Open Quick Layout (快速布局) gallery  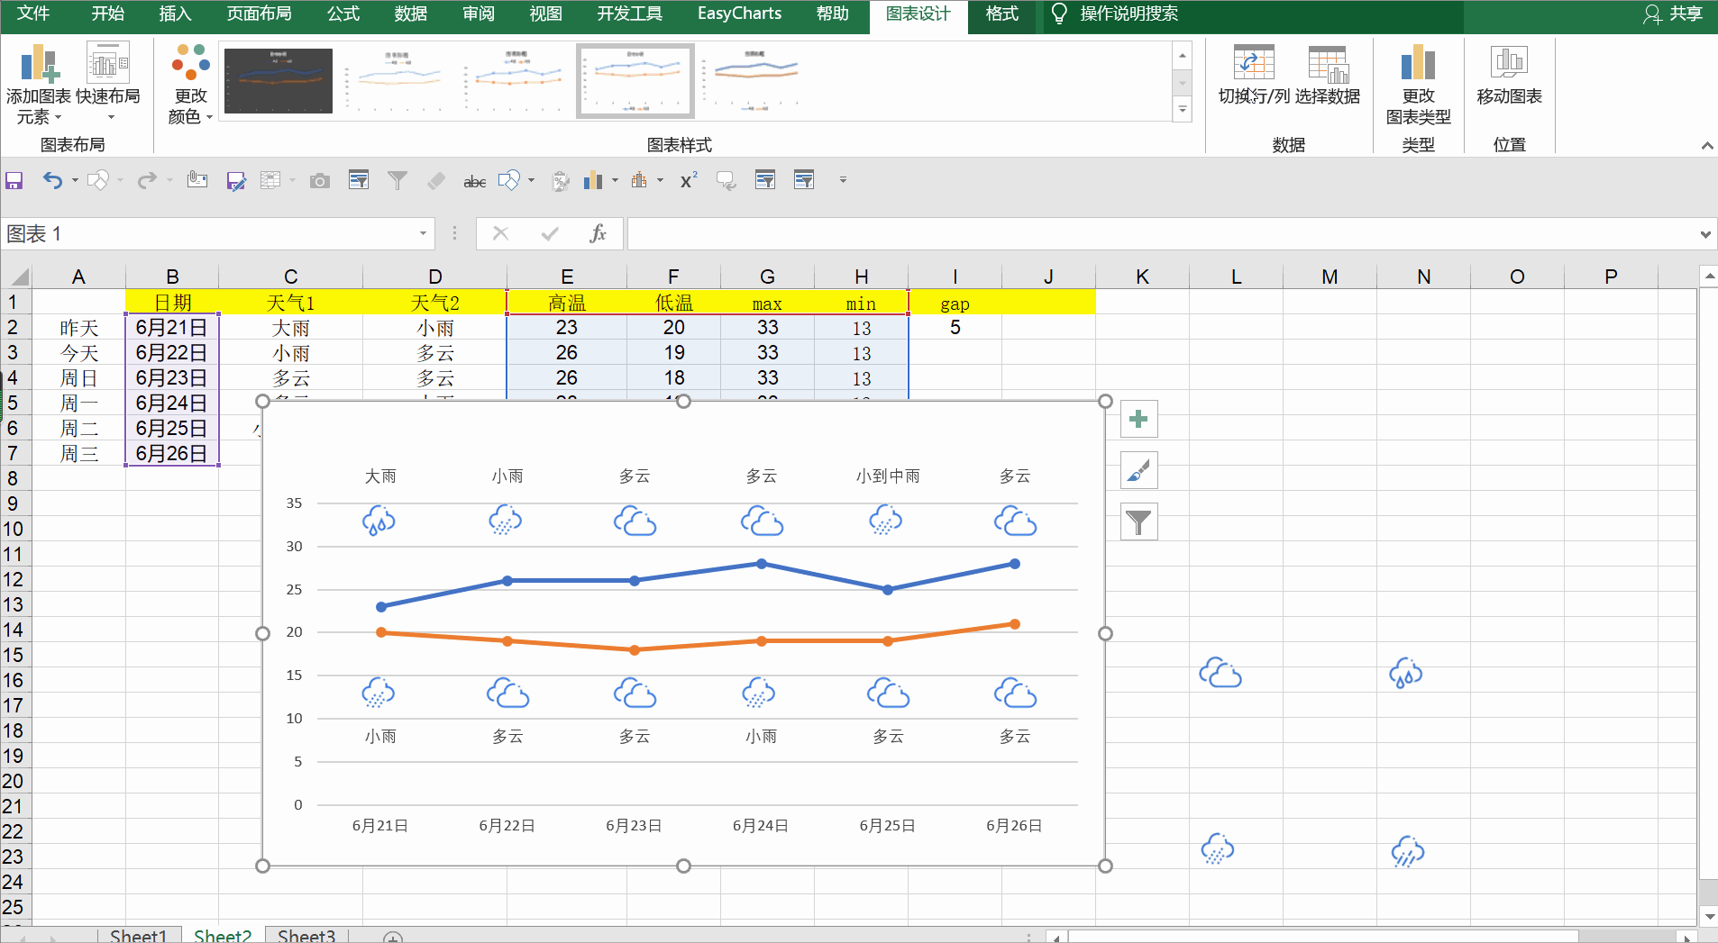(x=108, y=84)
